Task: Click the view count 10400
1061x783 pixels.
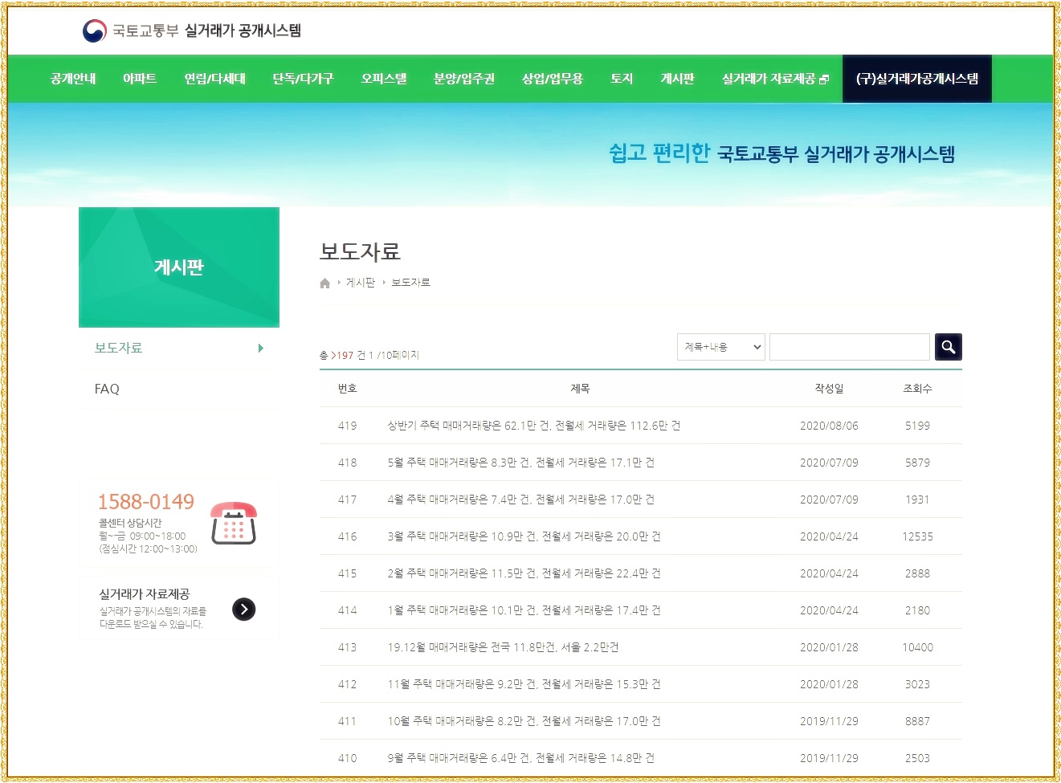Action: click(x=917, y=647)
